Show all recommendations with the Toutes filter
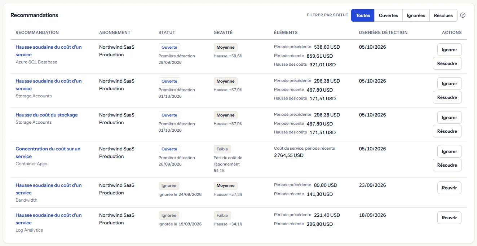Viewport: 477px width, 246px height. tap(363, 16)
